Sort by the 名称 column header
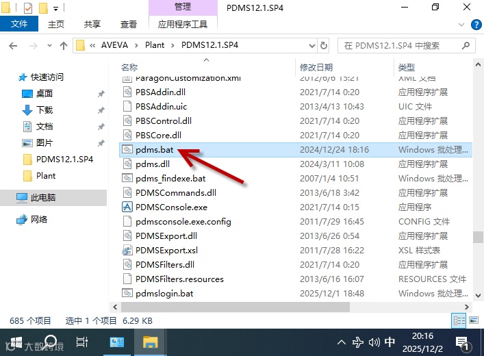This screenshot has height=356, width=484. pyautogui.click(x=129, y=67)
